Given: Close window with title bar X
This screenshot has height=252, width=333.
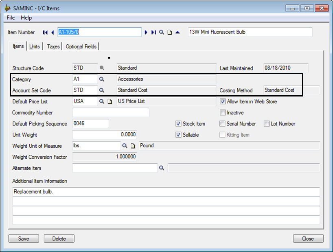Looking at the screenshot, I should click(322, 9).
